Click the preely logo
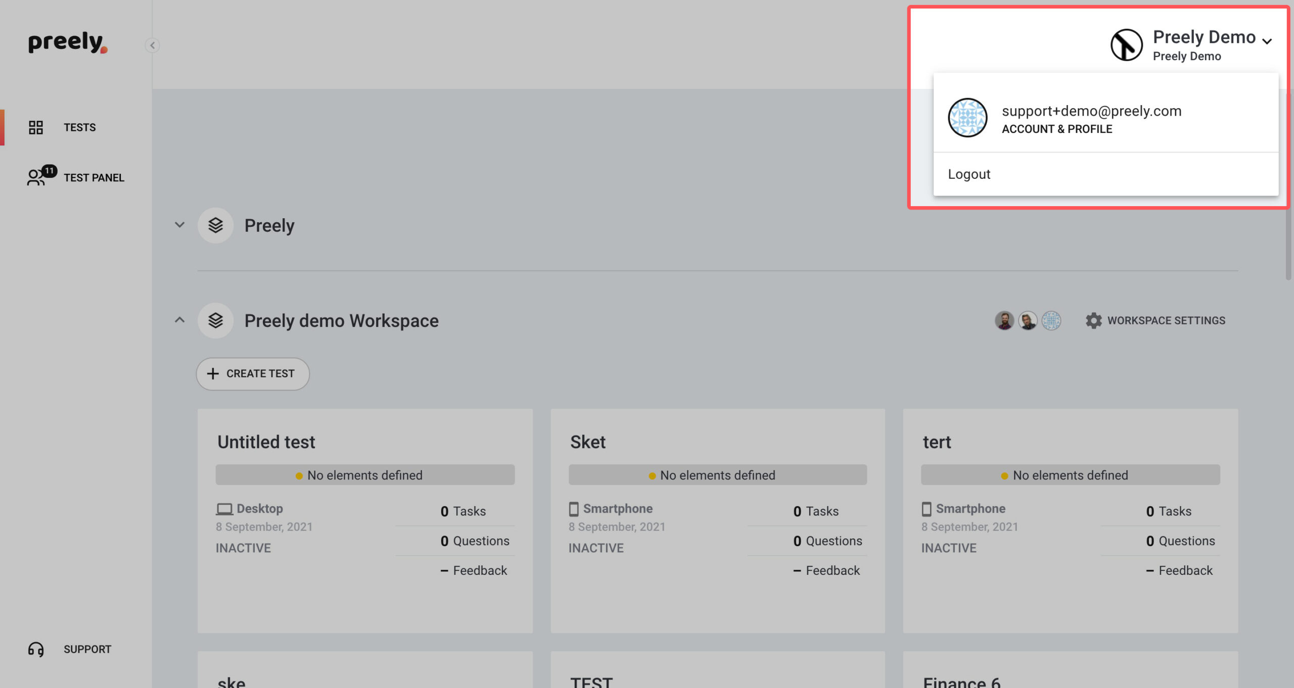The height and width of the screenshot is (688, 1294). point(68,43)
